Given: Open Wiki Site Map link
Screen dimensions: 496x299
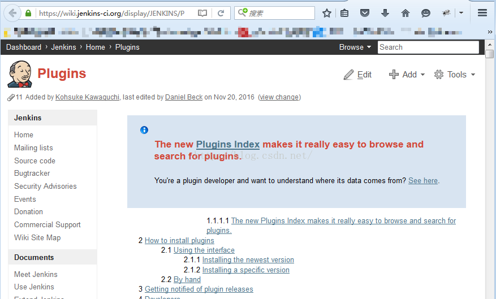Looking at the screenshot, I should 37,238.
